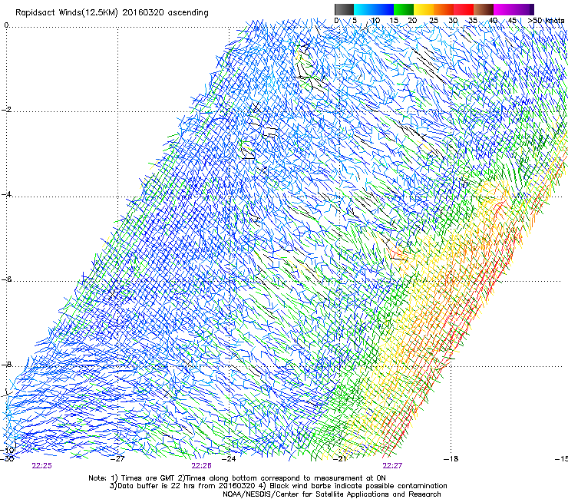
Task: Click the orange 25-30 knots color segment
Action: click(x=444, y=9)
